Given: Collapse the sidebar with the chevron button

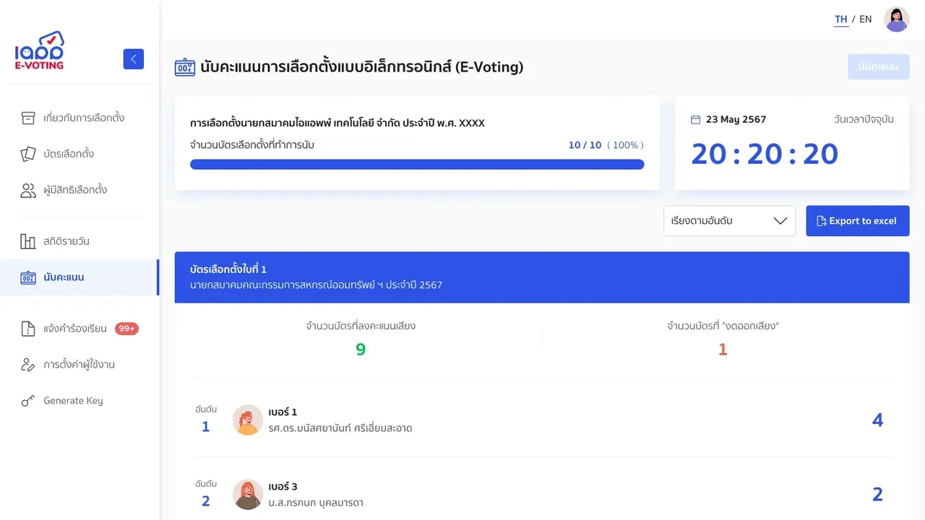Looking at the screenshot, I should (134, 59).
